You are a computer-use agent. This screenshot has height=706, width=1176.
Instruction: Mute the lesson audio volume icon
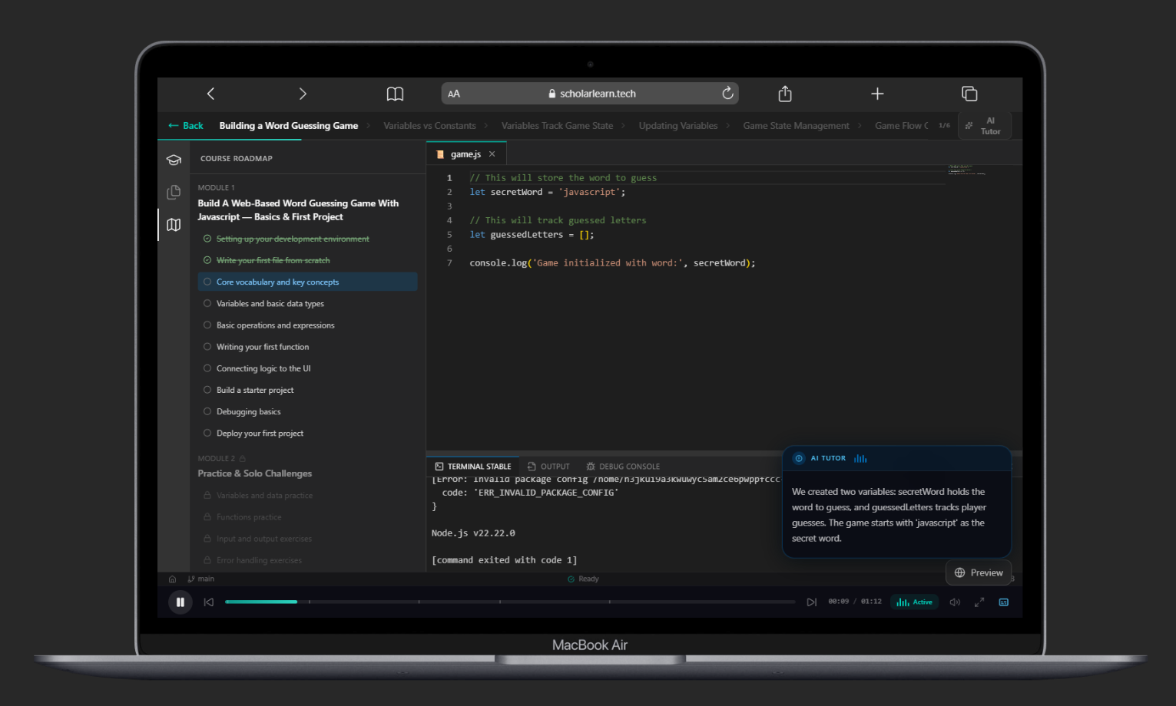tap(955, 602)
